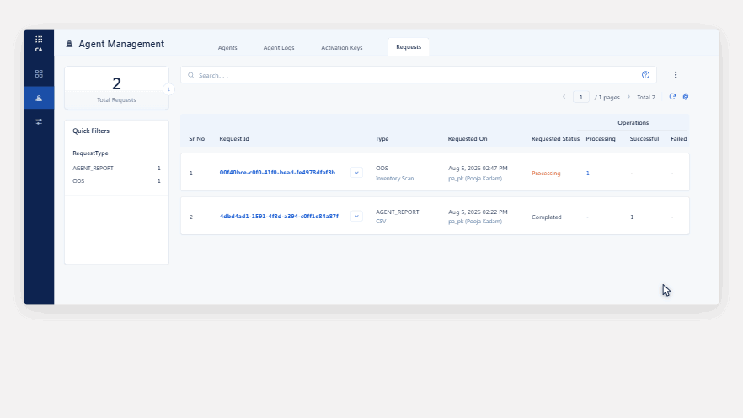Collapse the left filter panel chevron

tap(168, 89)
